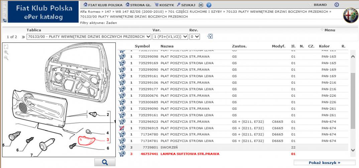Go to next table using double-arrow

point(23,37)
